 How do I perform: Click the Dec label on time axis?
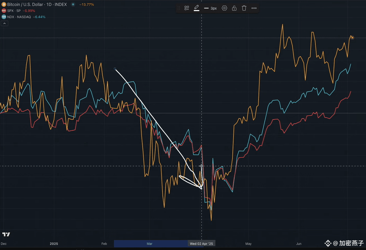pyautogui.click(x=4, y=244)
